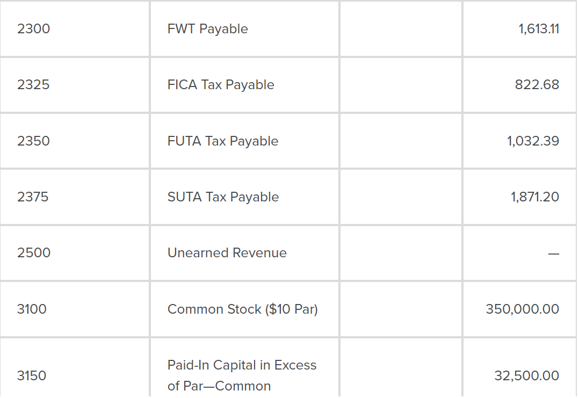Screen dimensions: 579x398
Task: Click account number 2300 cell
Action: [x=33, y=29]
